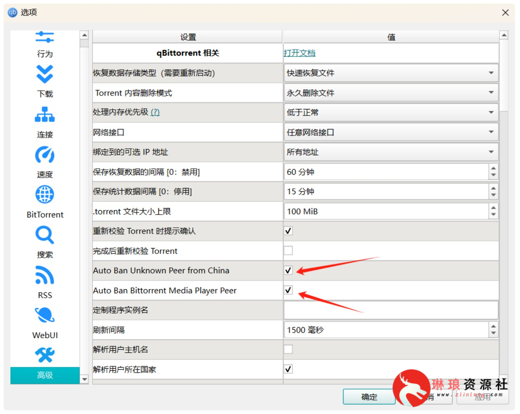The image size is (520, 414).
Task: Click the 60 分钟 value field
Action: 387,172
